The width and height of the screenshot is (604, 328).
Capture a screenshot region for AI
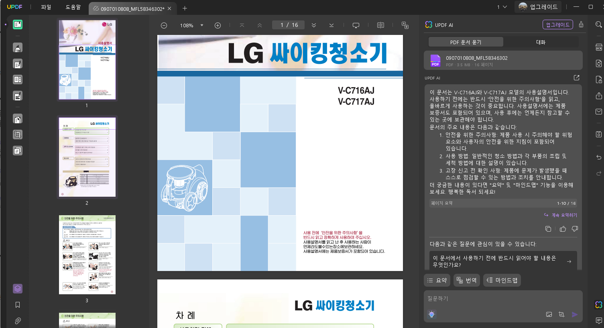[561, 314]
